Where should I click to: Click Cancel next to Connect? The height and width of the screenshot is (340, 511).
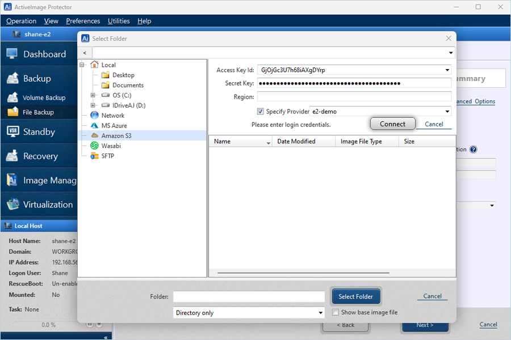point(434,124)
